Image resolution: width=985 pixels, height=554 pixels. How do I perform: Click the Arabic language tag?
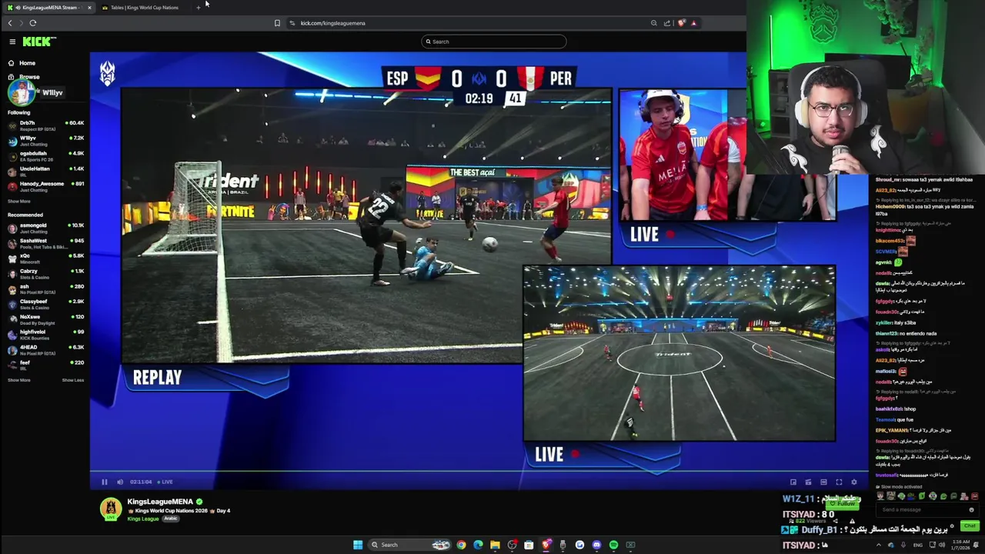coord(171,519)
